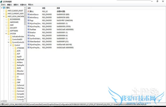The height and width of the screenshot is (107, 166).
Task: Select the Arbiters folder icon
Action: (16, 62)
